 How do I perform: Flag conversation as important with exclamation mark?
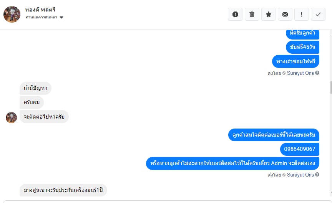pyautogui.click(x=302, y=14)
